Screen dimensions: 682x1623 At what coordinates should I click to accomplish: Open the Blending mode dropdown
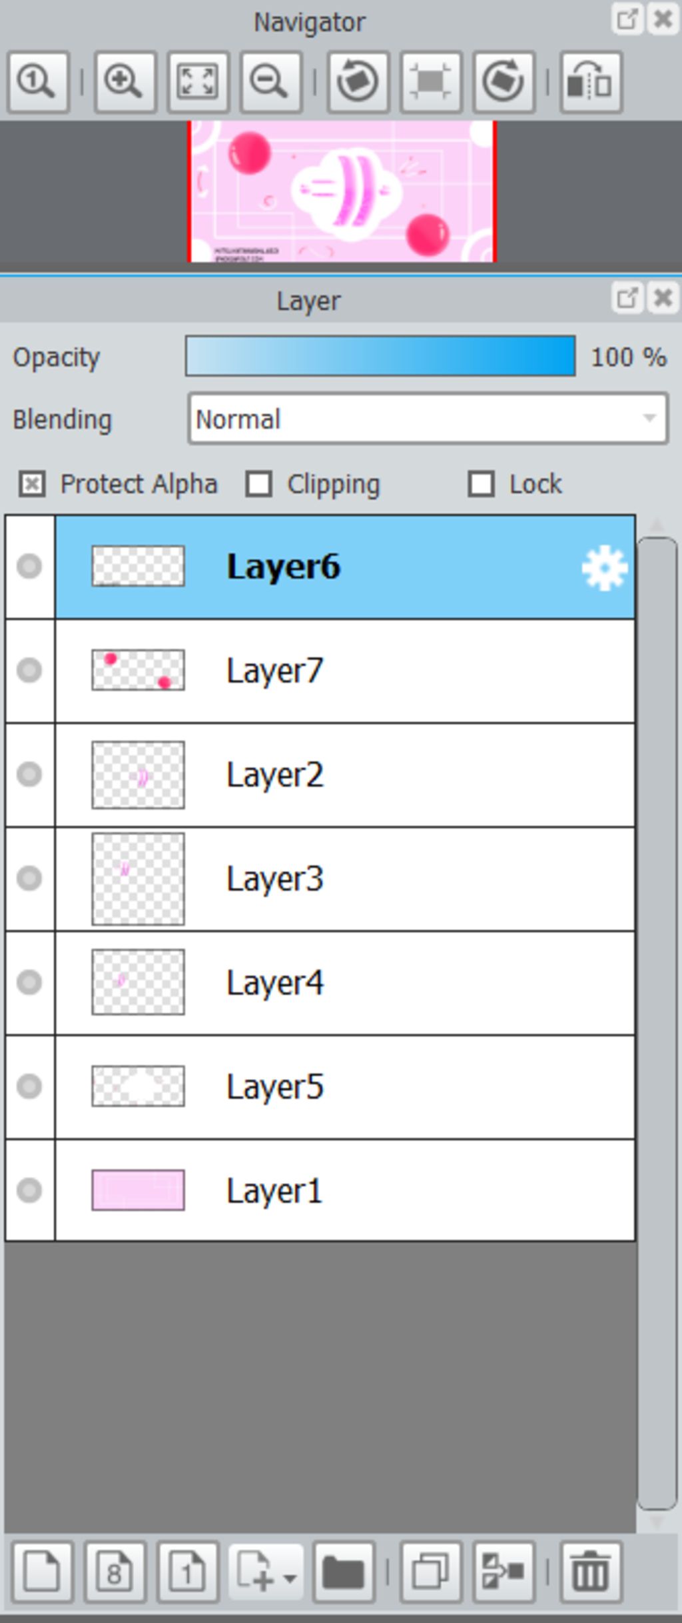428,419
